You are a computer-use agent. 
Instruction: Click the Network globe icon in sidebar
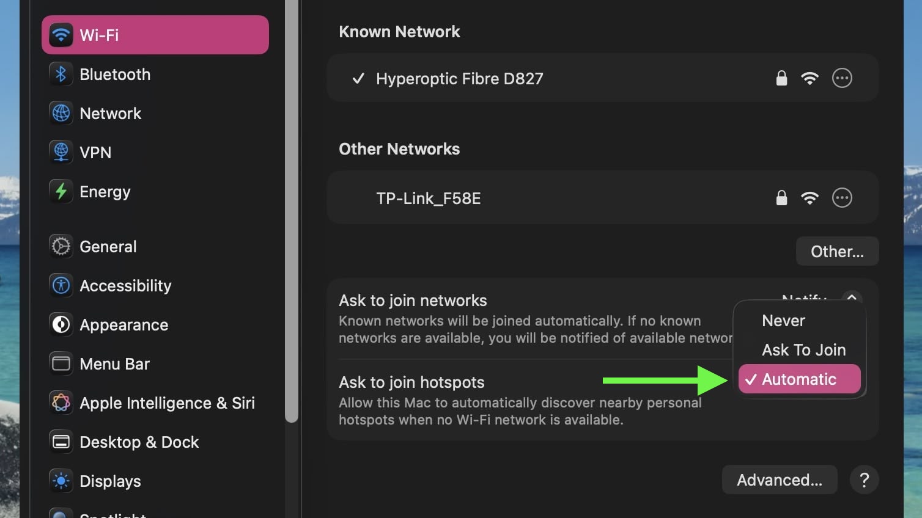61,114
